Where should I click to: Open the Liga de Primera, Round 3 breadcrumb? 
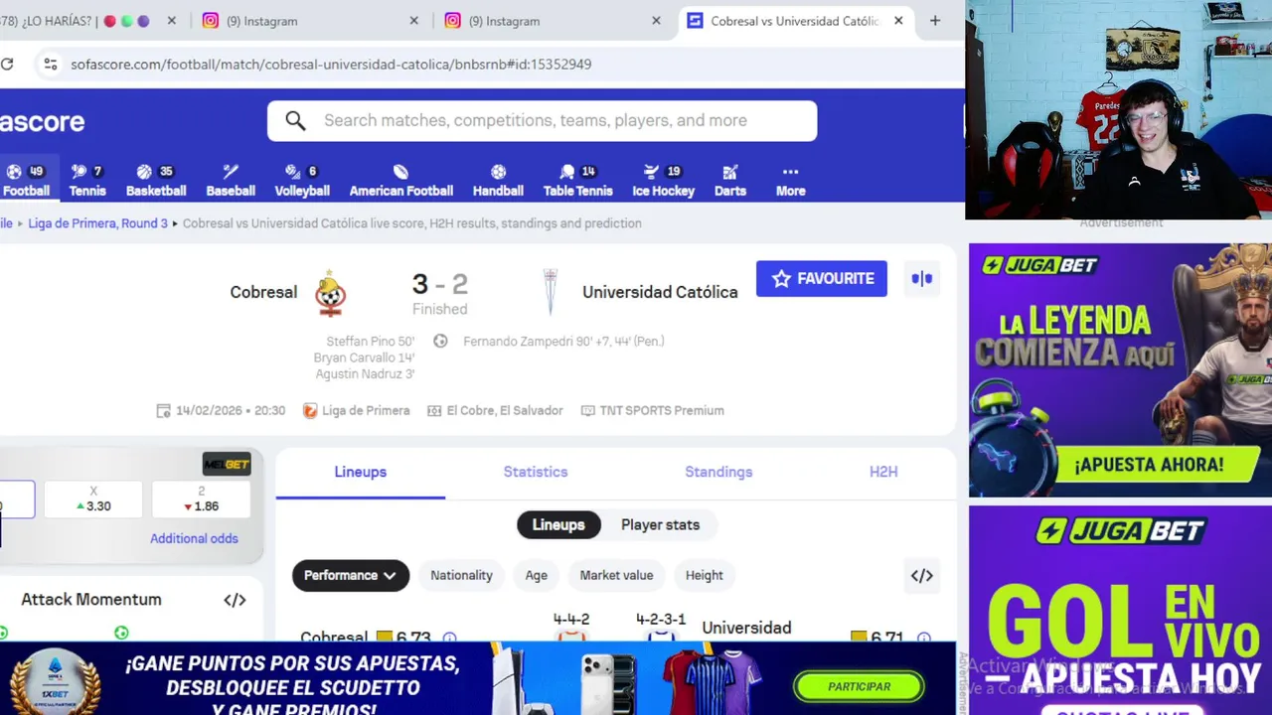(x=97, y=223)
